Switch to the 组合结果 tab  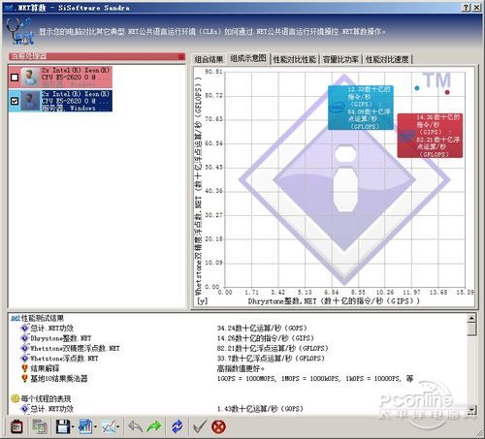209,59
